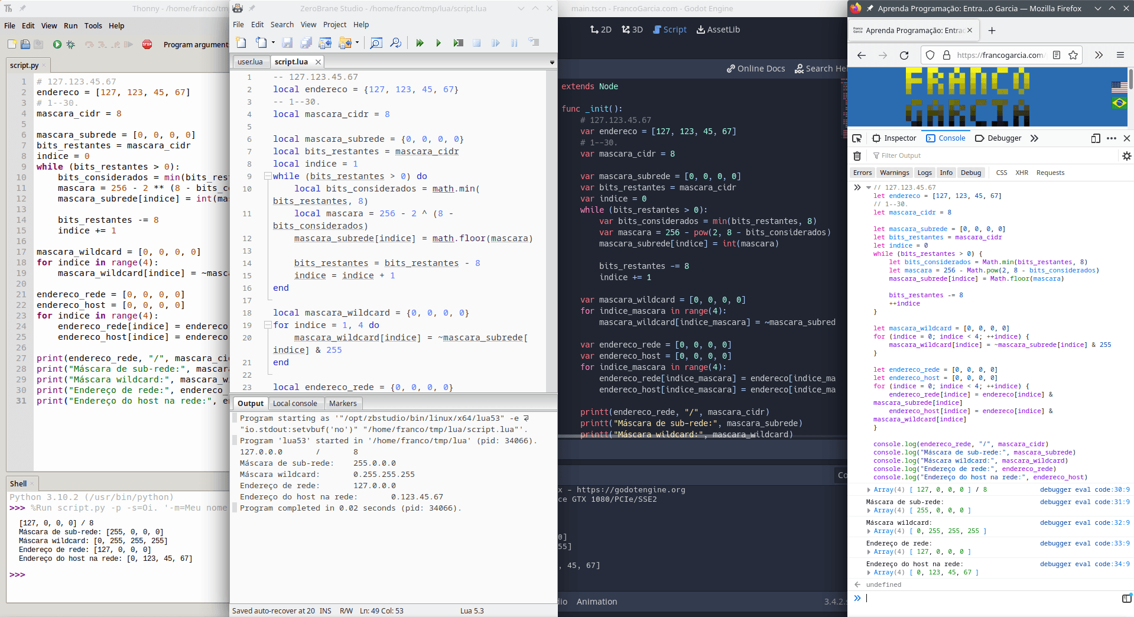The width and height of the screenshot is (1134, 617).
Task: Enable the Warnings filter in console
Action: 894,173
